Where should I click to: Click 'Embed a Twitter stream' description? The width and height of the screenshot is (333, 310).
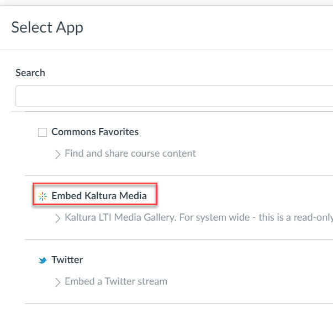[x=116, y=281]
